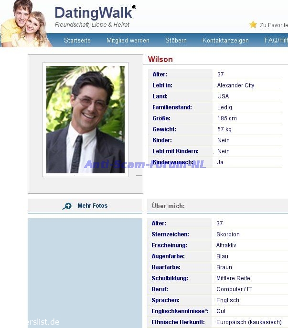Click the yellow favorites star icon
Viewport: 288px width, 328px height.
253,24
